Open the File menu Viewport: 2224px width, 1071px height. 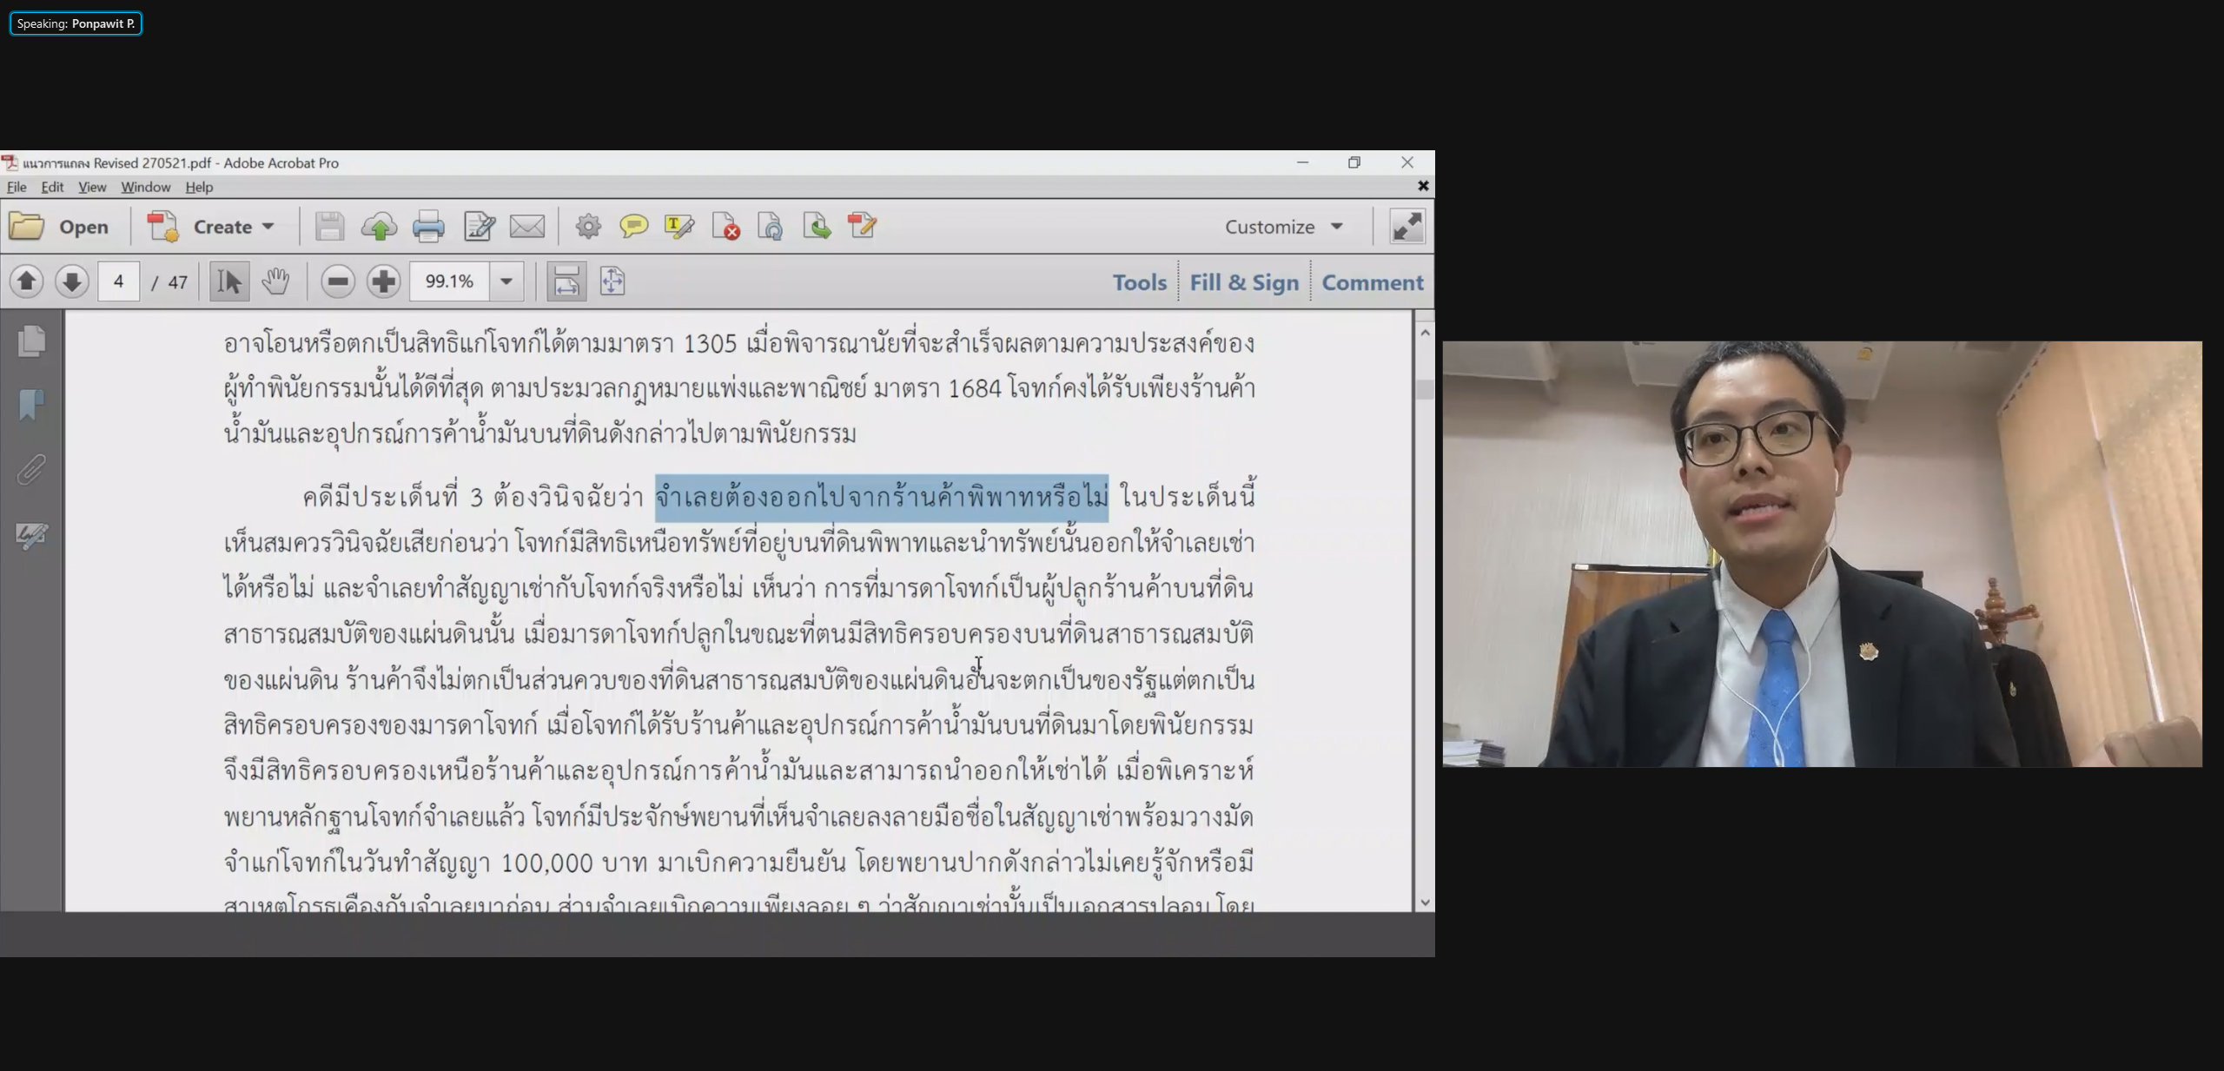[17, 187]
